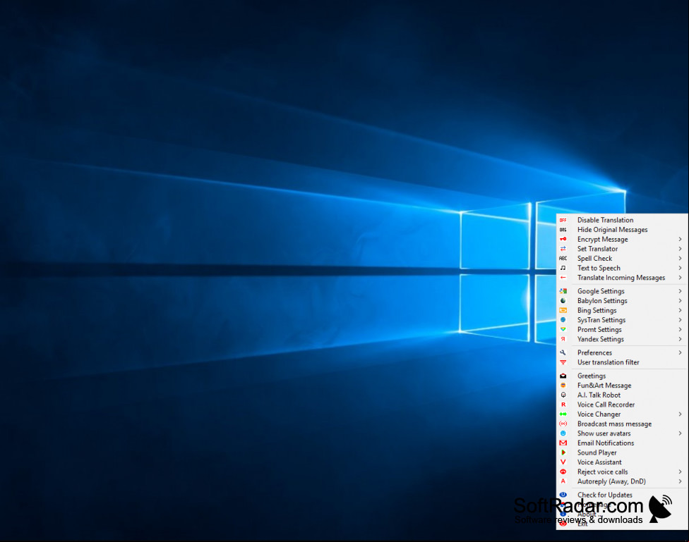Screen dimensions: 689x542
Task: Open the Google Settings submenu arrow
Action: (x=680, y=291)
